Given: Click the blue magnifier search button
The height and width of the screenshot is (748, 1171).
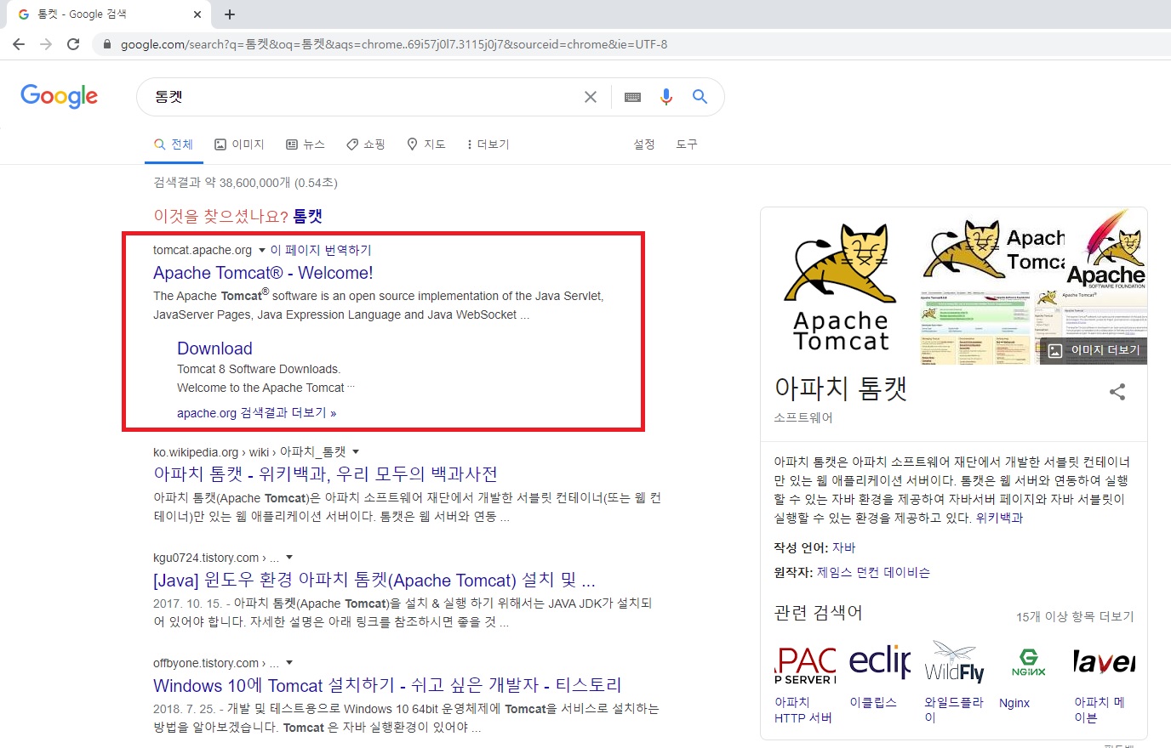Looking at the screenshot, I should point(700,97).
